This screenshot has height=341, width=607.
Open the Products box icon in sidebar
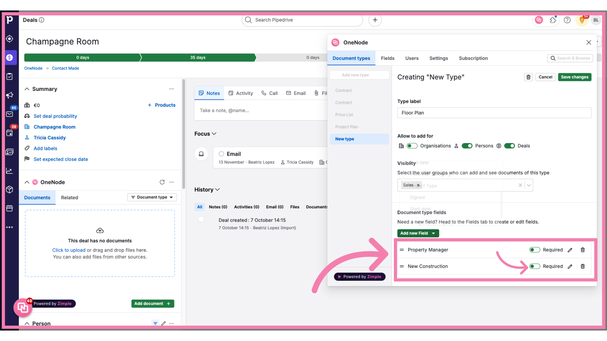point(9,189)
